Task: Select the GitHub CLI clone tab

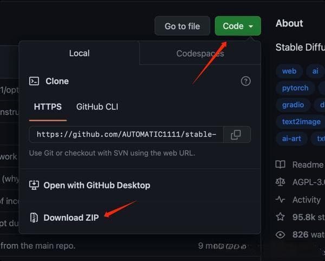Action: point(97,107)
